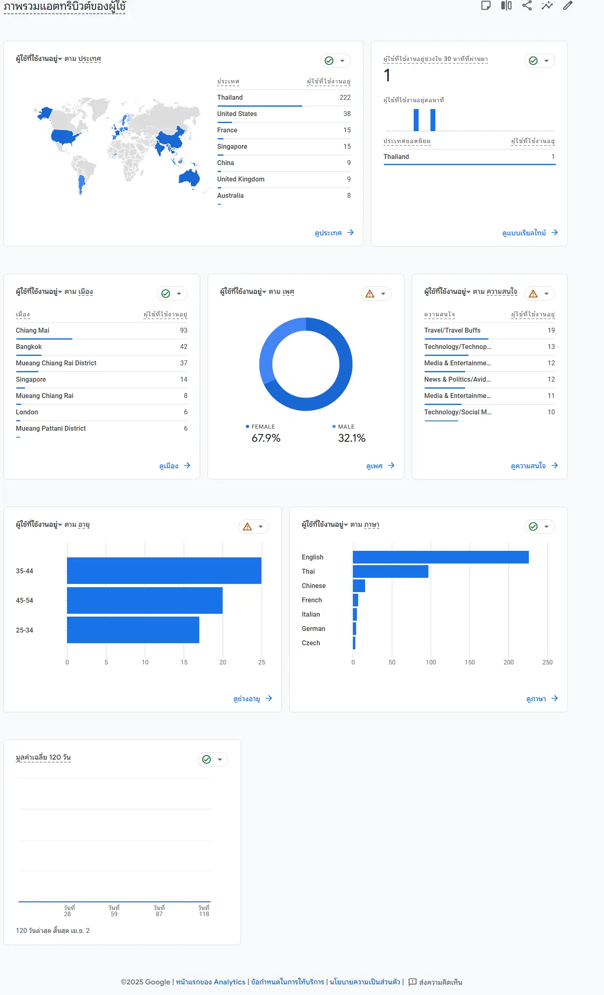Image resolution: width=604 pixels, height=995 pixels.
Task: Click the orange warning icon on the interests card
Action: (x=533, y=294)
